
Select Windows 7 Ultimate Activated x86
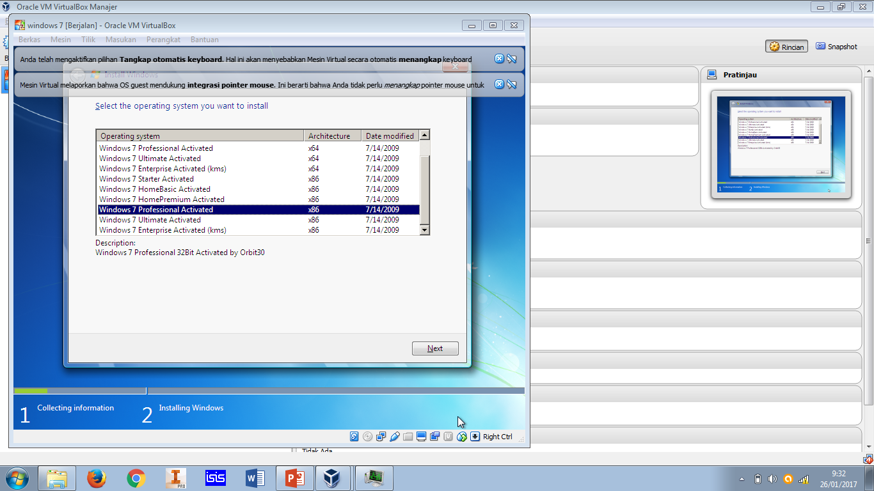[258, 220]
